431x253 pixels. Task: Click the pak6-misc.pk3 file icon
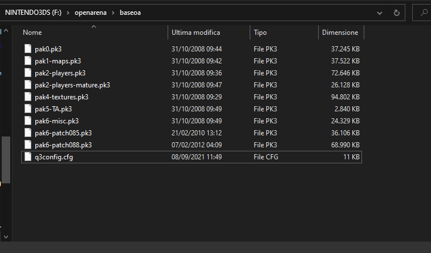[28, 121]
